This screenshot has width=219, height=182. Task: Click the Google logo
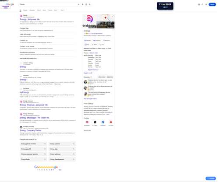click(10, 4)
